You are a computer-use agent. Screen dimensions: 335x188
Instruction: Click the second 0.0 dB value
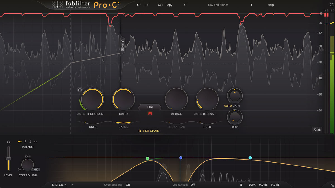click(275, 185)
